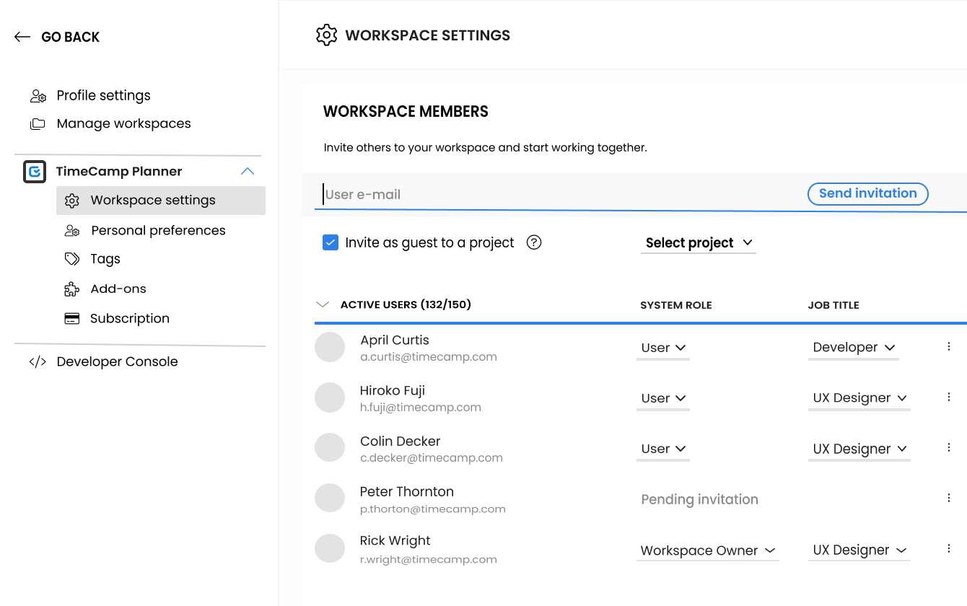
Task: Open the three-dot menu for Hiroko Fuji
Action: tap(949, 397)
